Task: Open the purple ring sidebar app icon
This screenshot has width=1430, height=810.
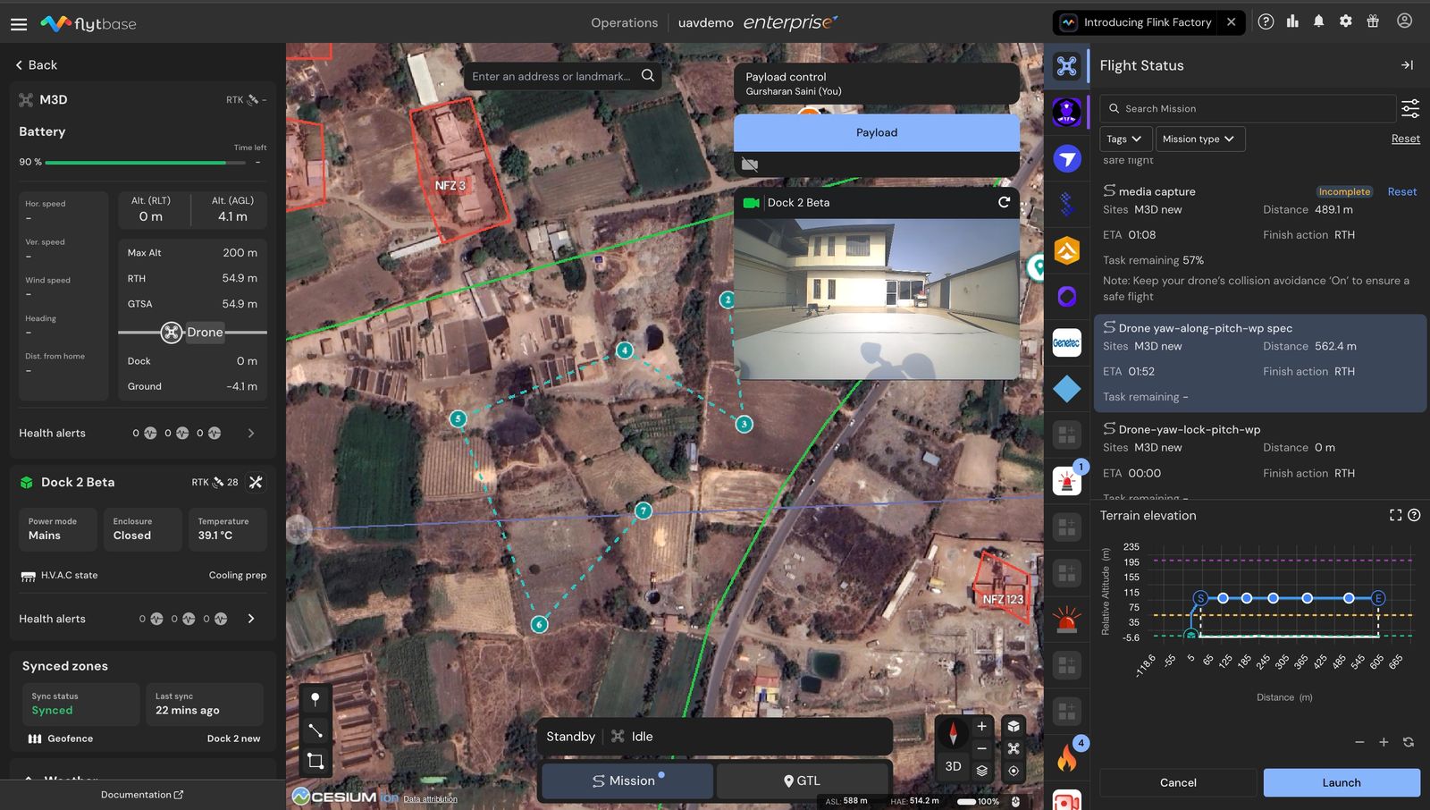Action: point(1067,297)
